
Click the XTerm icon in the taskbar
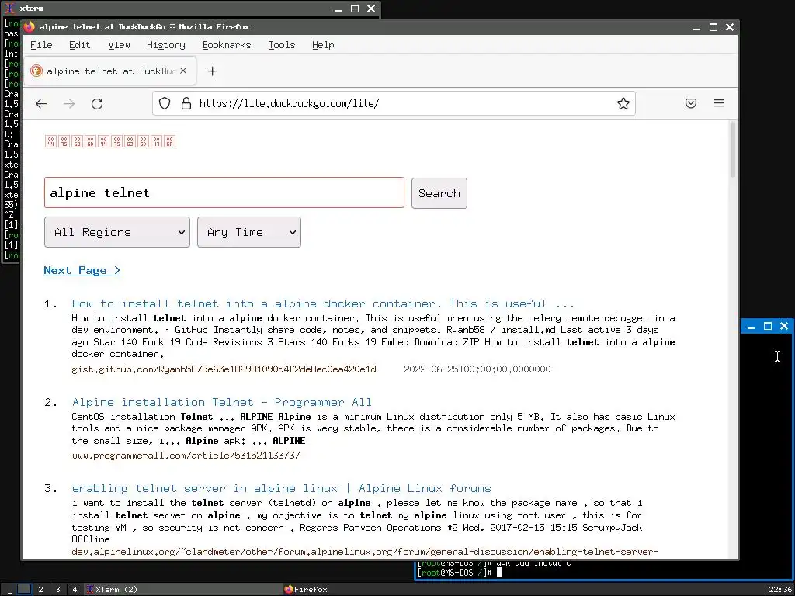click(90, 589)
